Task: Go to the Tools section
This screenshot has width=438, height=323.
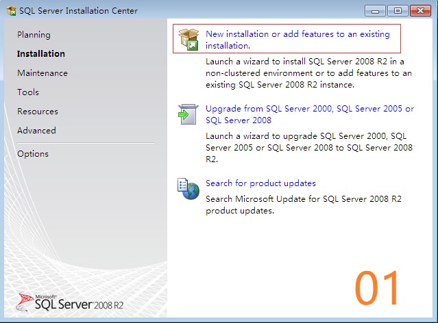Action: coord(28,92)
